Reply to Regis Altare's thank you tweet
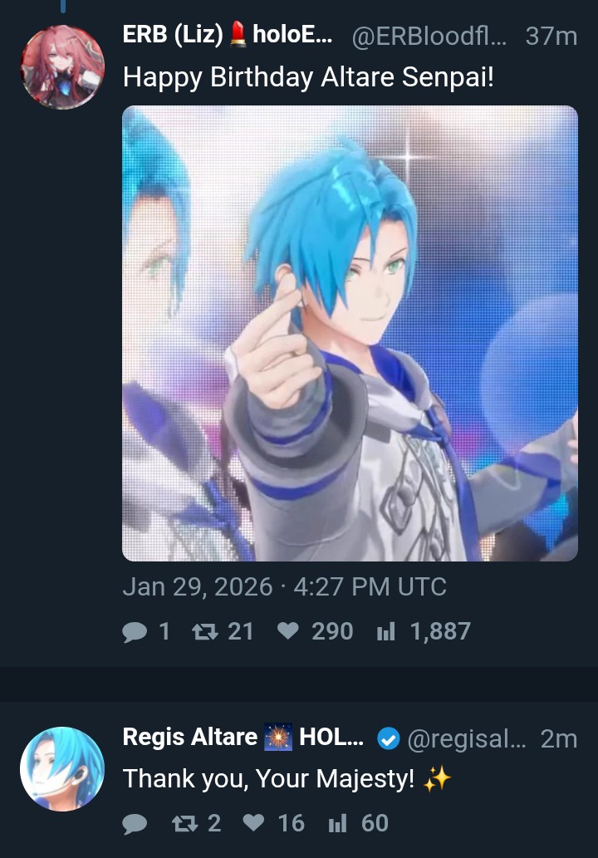 (135, 823)
